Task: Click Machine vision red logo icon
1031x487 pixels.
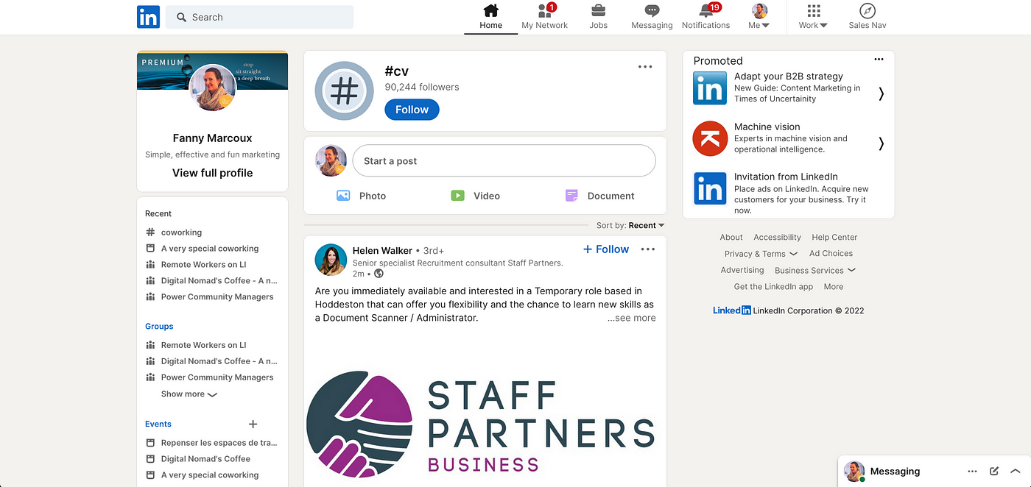Action: pyautogui.click(x=710, y=138)
